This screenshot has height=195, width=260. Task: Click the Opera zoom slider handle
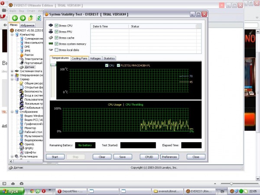[x=231, y=184]
